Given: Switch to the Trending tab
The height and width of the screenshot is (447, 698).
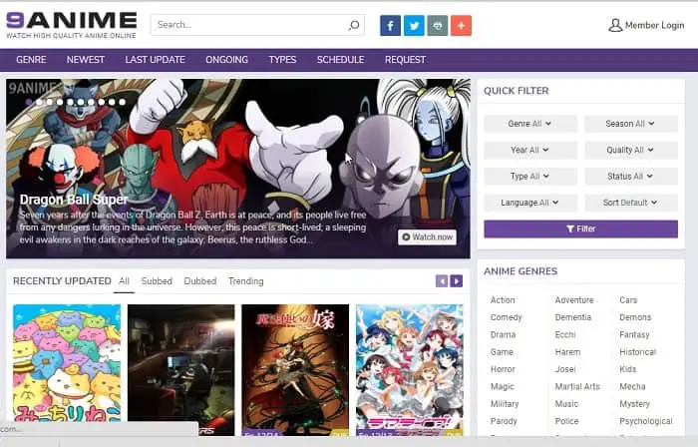Looking at the screenshot, I should 245,281.
